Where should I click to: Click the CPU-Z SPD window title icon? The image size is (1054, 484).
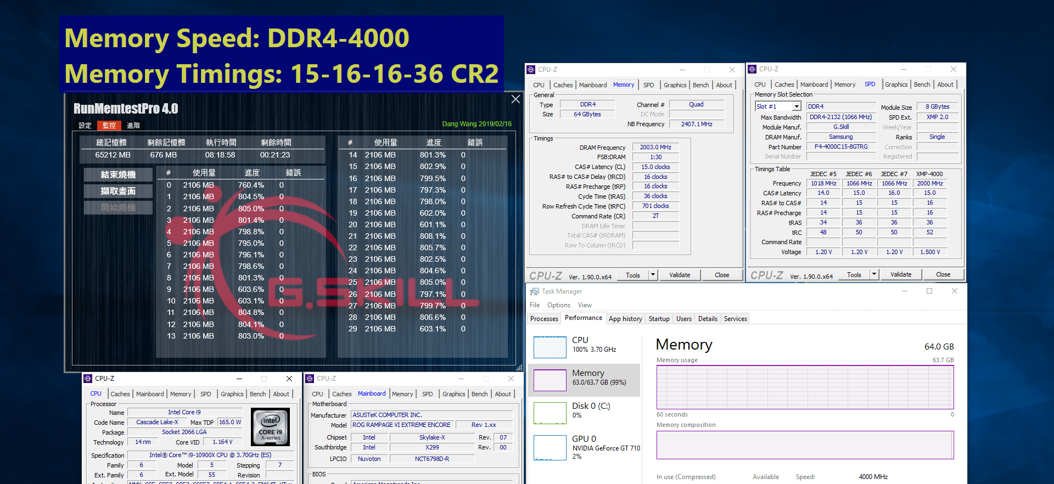[x=752, y=69]
